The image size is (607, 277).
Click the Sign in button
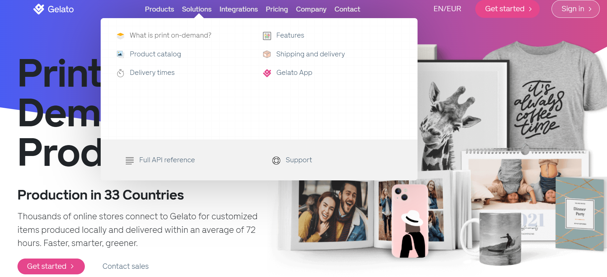tap(576, 9)
